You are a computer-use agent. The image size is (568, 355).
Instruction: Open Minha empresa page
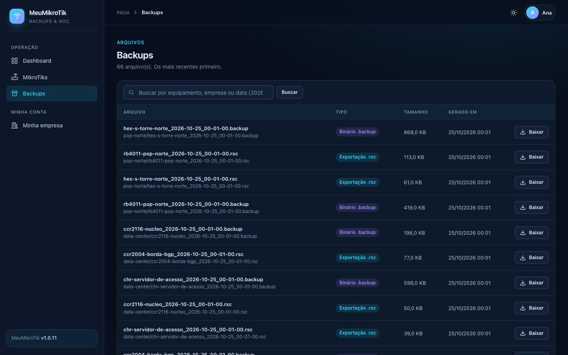pos(52,125)
